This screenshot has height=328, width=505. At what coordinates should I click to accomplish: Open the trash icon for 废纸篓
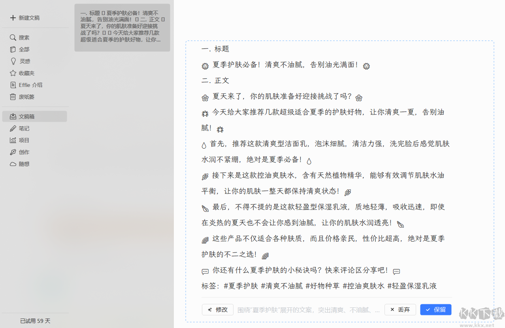point(13,96)
